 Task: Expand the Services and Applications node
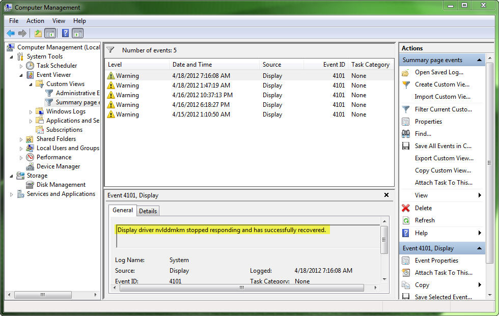coord(11,194)
